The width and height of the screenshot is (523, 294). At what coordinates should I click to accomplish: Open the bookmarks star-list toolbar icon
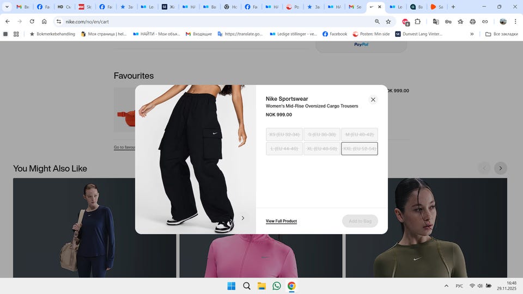point(460,21)
